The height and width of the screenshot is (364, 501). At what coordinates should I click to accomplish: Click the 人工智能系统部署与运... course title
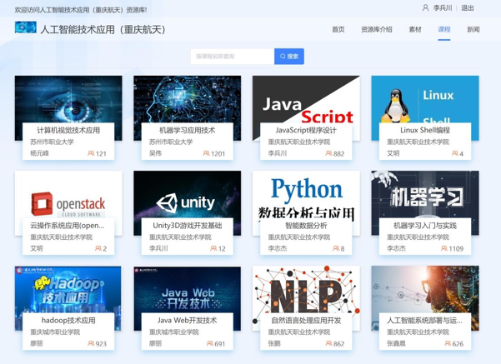[x=424, y=320]
